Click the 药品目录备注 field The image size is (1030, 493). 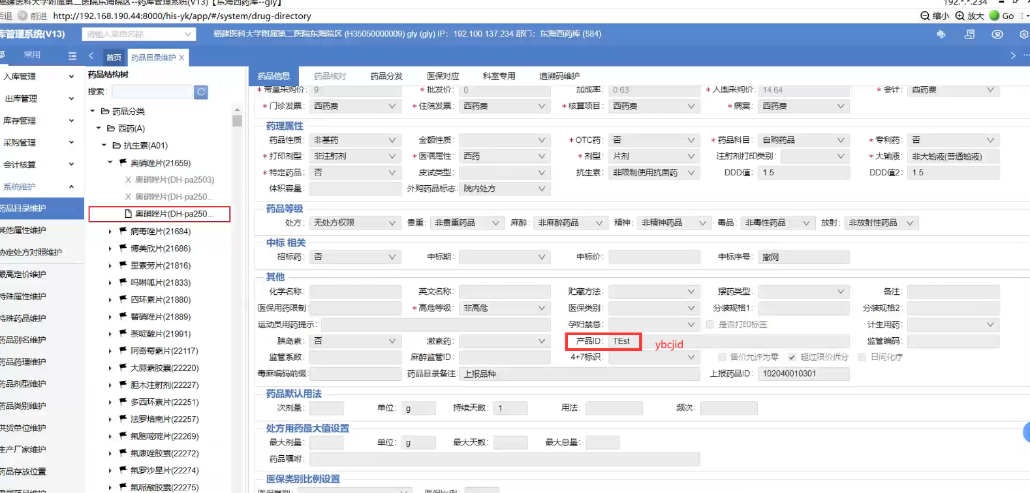pyautogui.click(x=579, y=374)
